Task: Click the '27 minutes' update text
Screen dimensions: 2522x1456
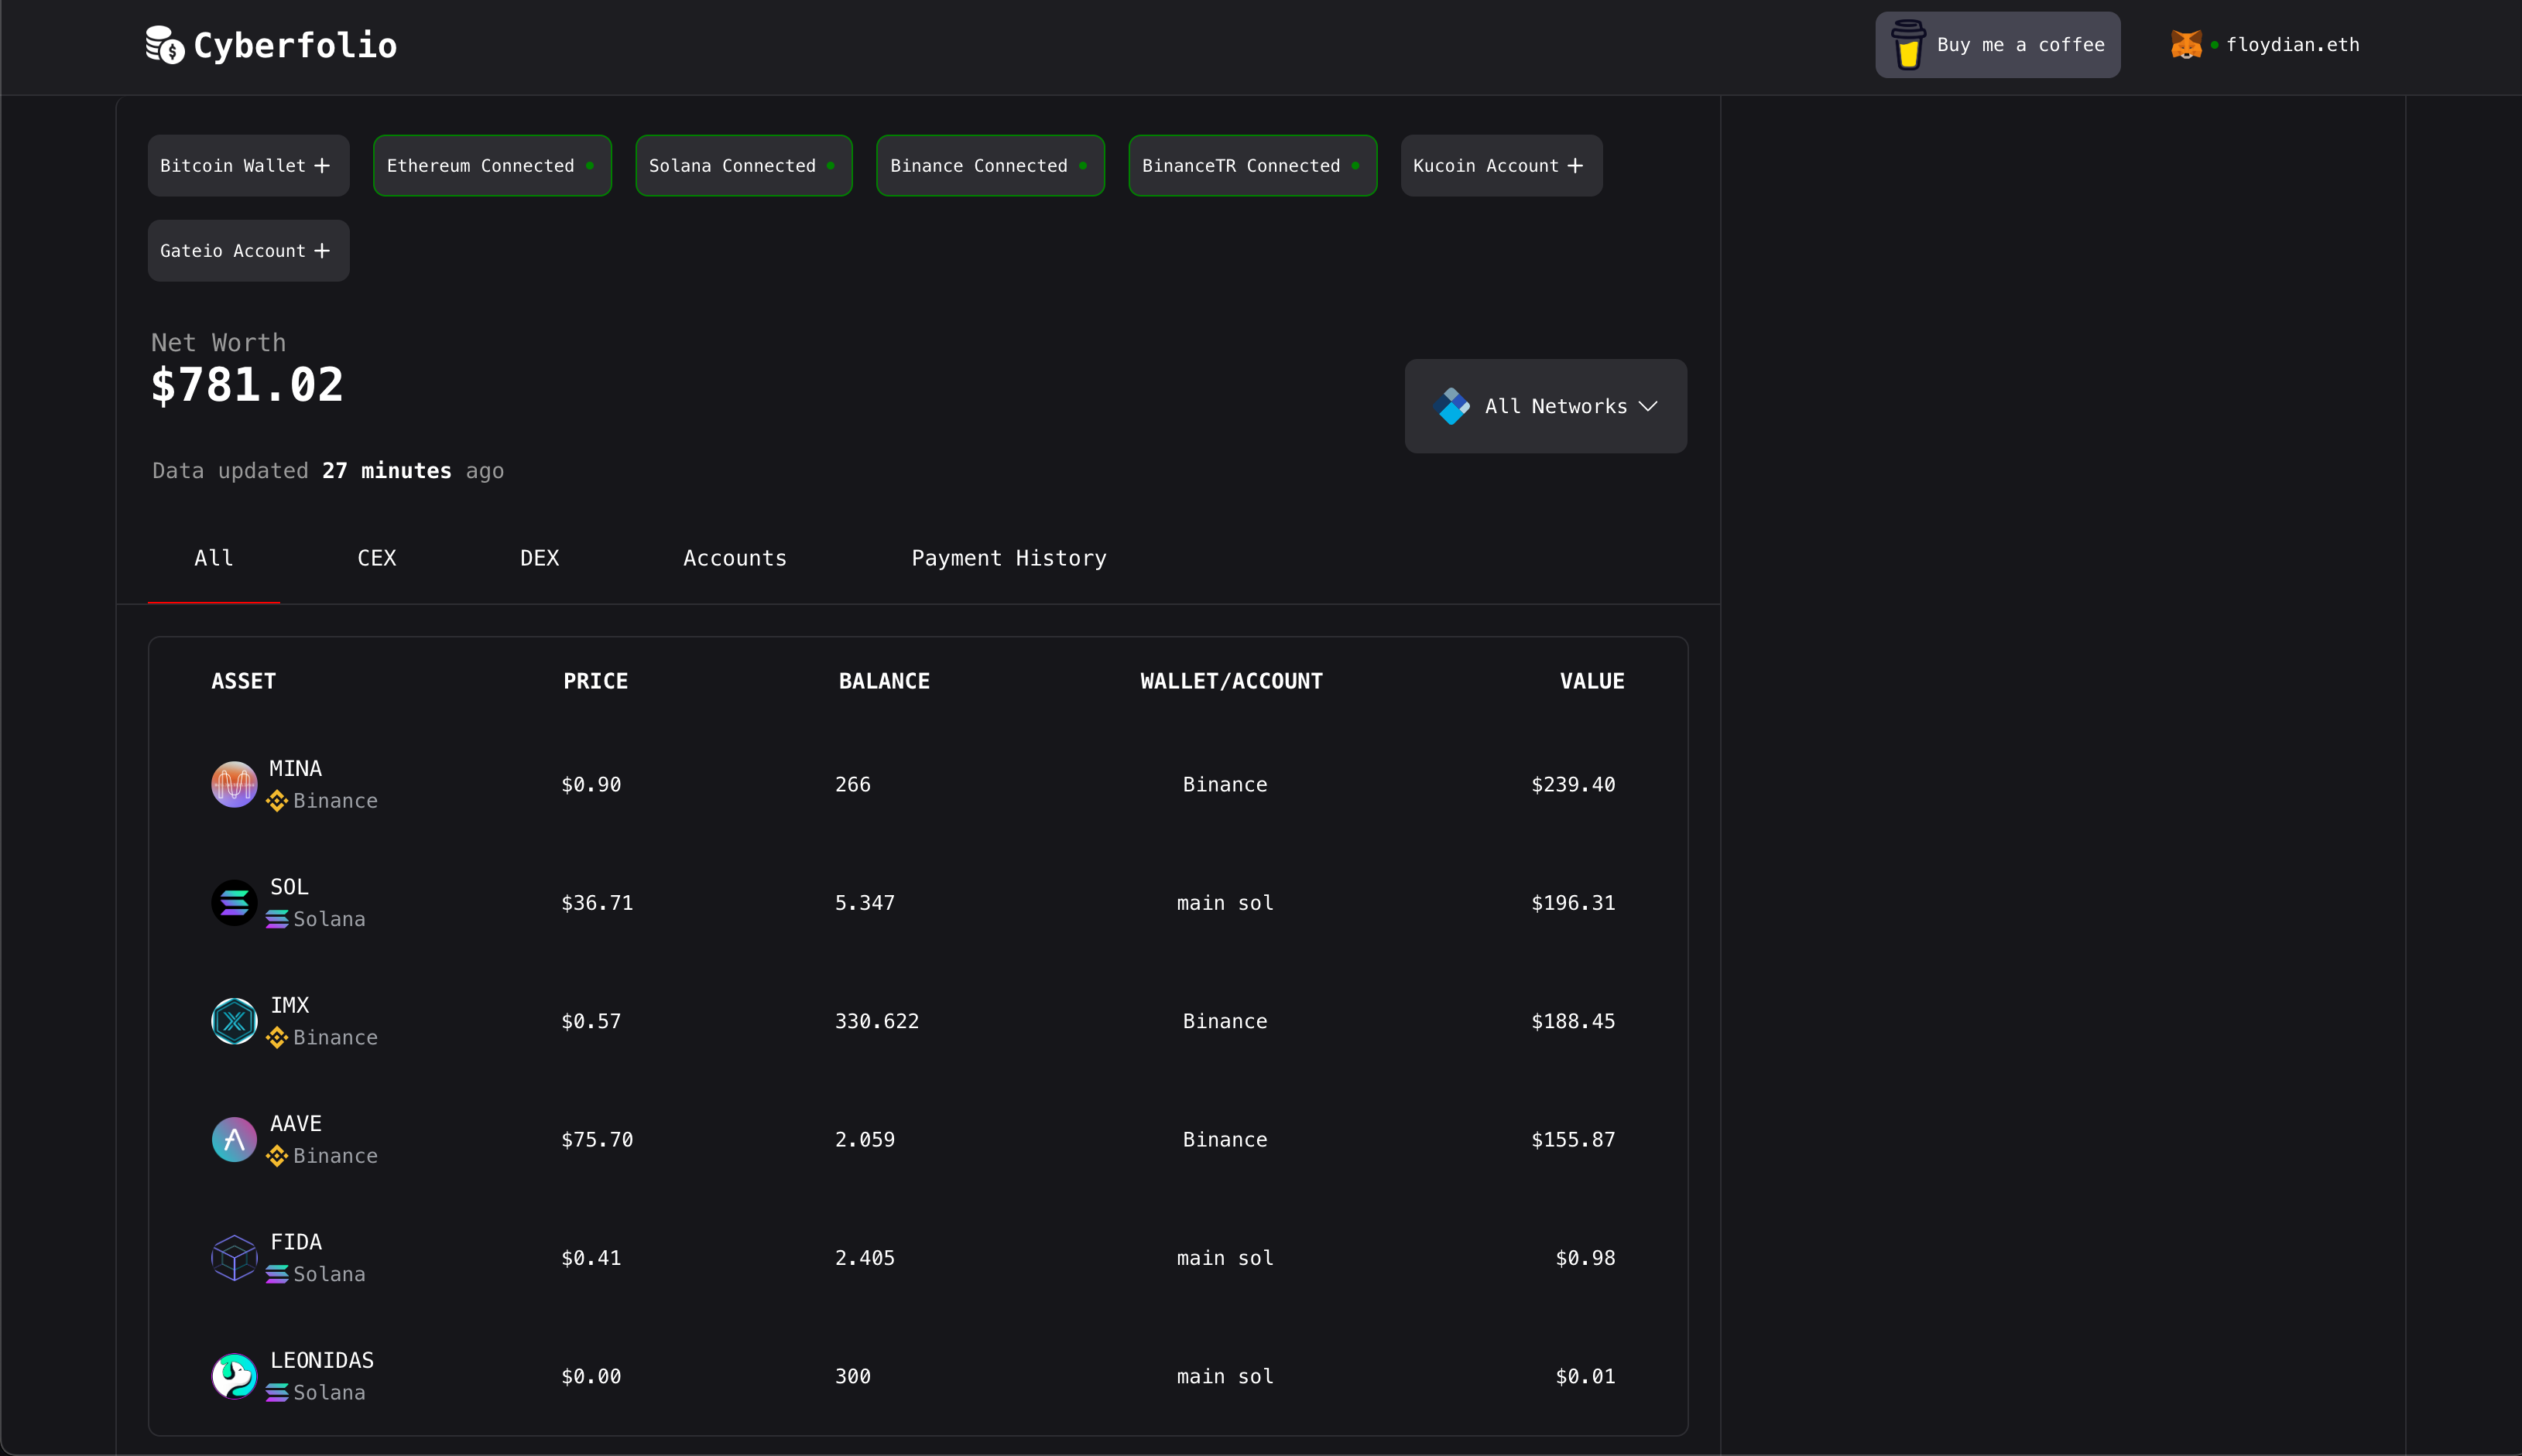Action: (387, 471)
